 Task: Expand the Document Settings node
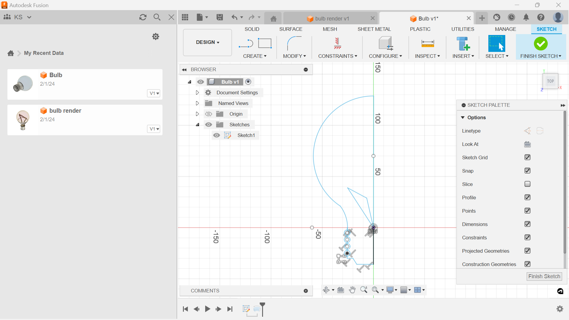pyautogui.click(x=197, y=93)
